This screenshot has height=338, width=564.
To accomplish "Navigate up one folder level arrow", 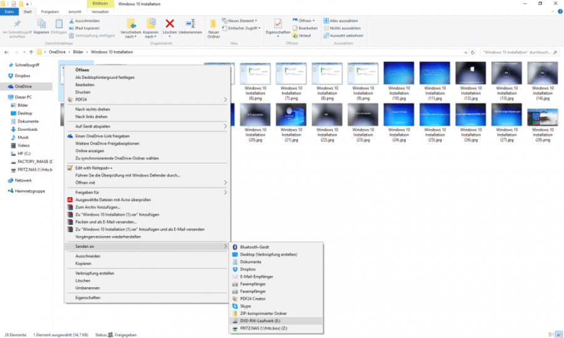I will [31, 52].
